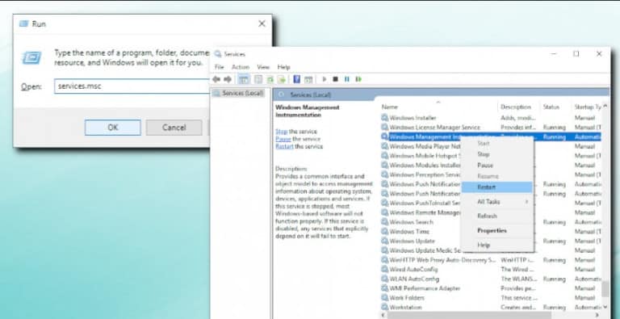Click the Forward arrow in Services toolbar
The image size is (620, 319).
(x=228, y=80)
